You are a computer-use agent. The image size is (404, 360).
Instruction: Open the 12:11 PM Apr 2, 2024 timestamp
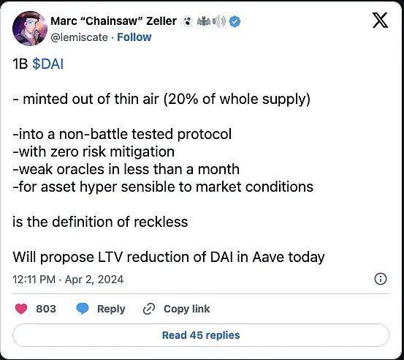[68, 280]
